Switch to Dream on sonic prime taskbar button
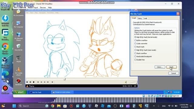Image resolution: width=194 pixels, height=109 pixels. click(62, 92)
